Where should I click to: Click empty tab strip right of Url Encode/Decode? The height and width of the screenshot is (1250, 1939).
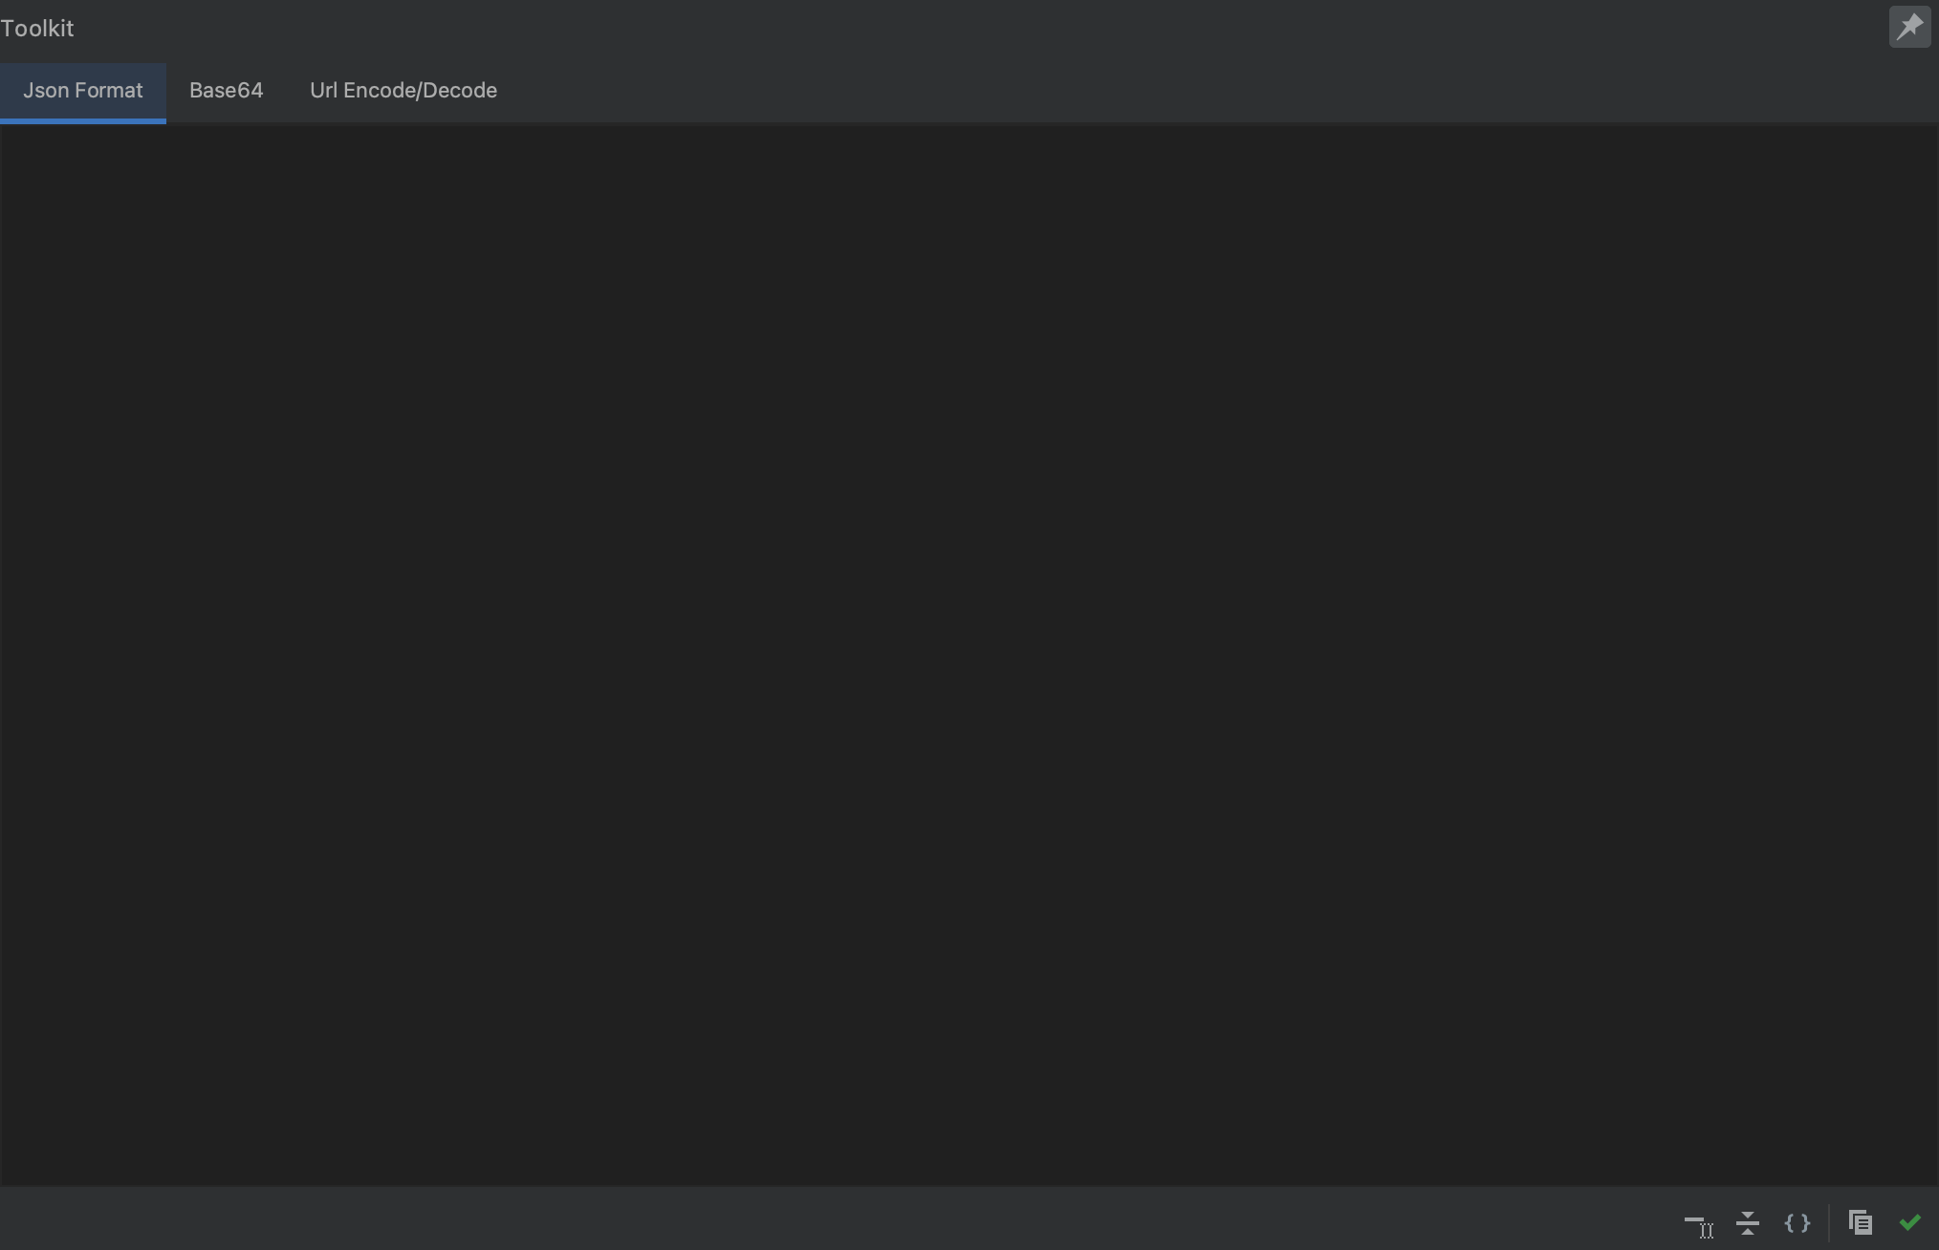pos(1147,91)
